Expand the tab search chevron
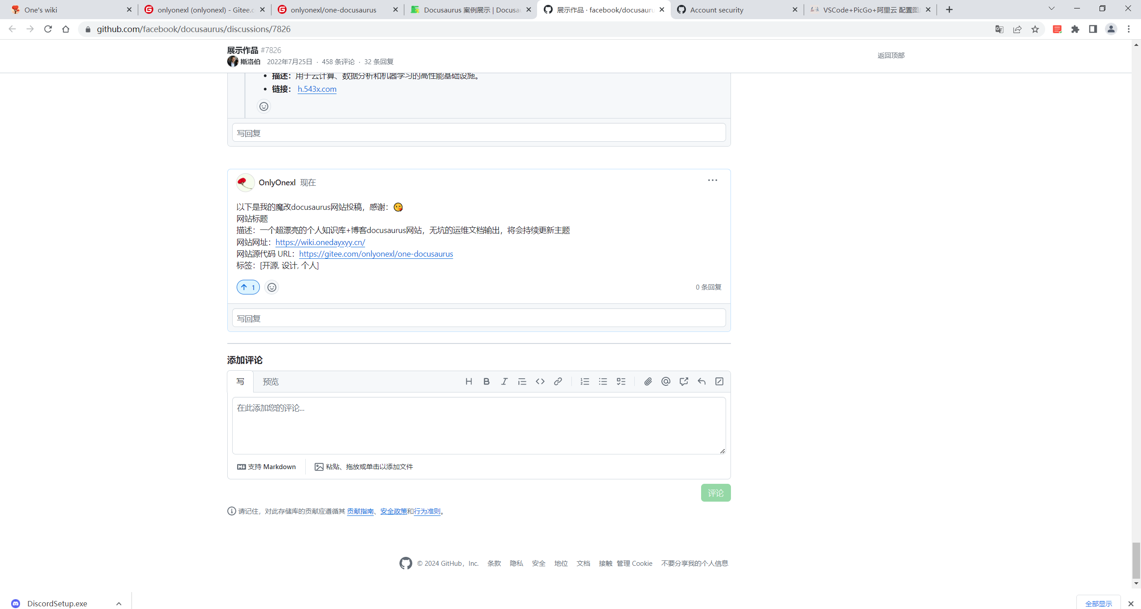The width and height of the screenshot is (1141, 609). click(x=1051, y=9)
